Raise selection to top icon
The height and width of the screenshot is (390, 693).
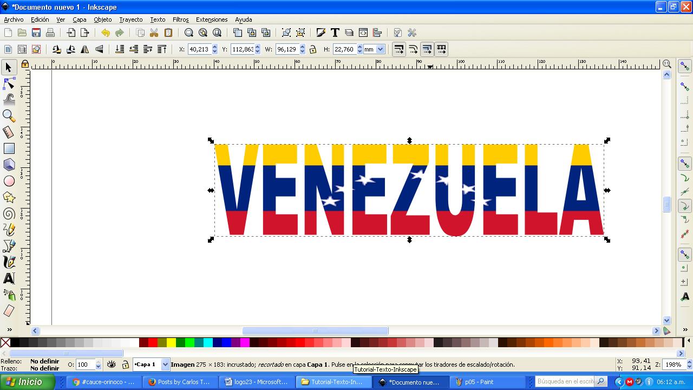coord(162,49)
